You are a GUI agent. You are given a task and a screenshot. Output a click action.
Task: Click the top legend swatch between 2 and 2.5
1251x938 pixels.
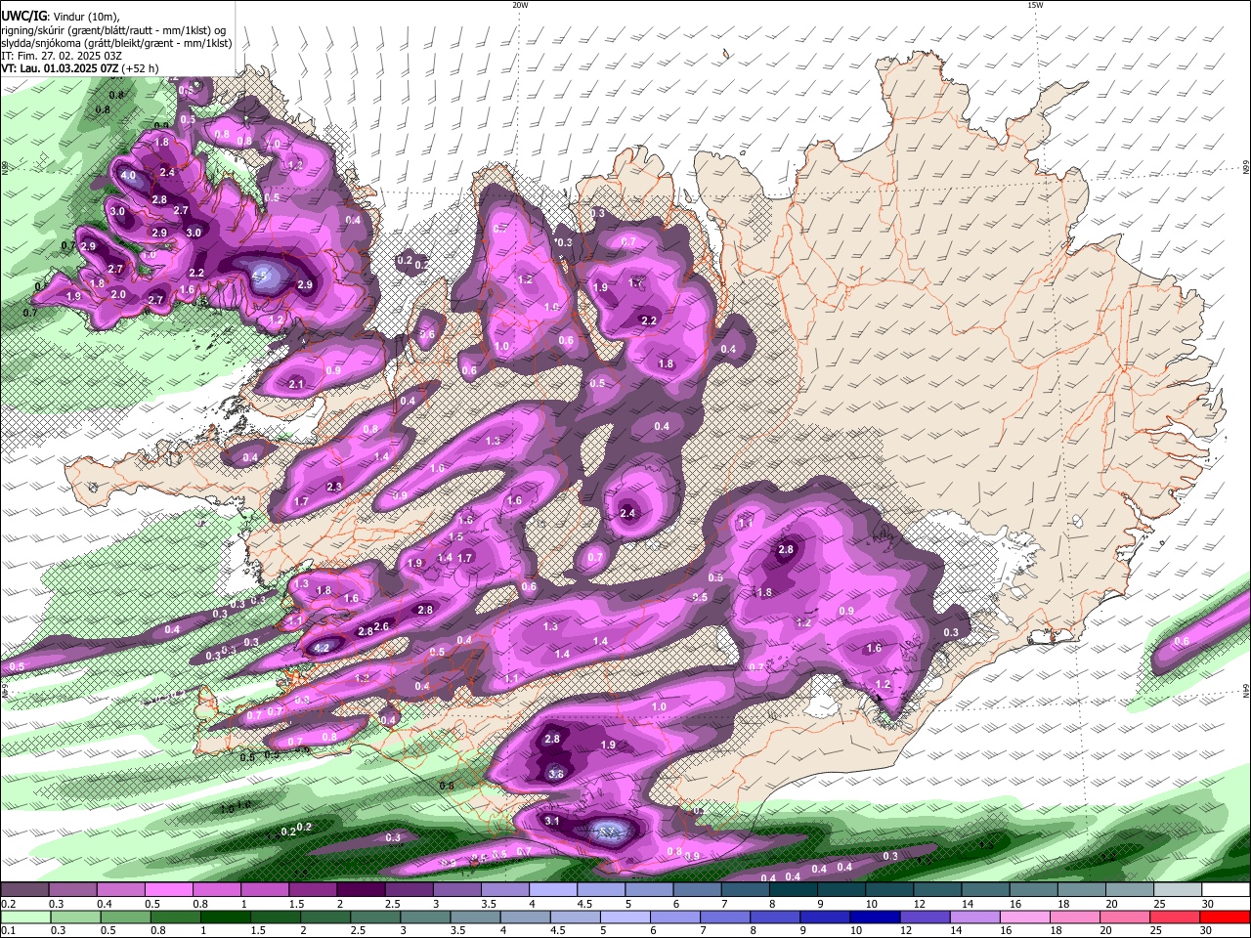[361, 890]
